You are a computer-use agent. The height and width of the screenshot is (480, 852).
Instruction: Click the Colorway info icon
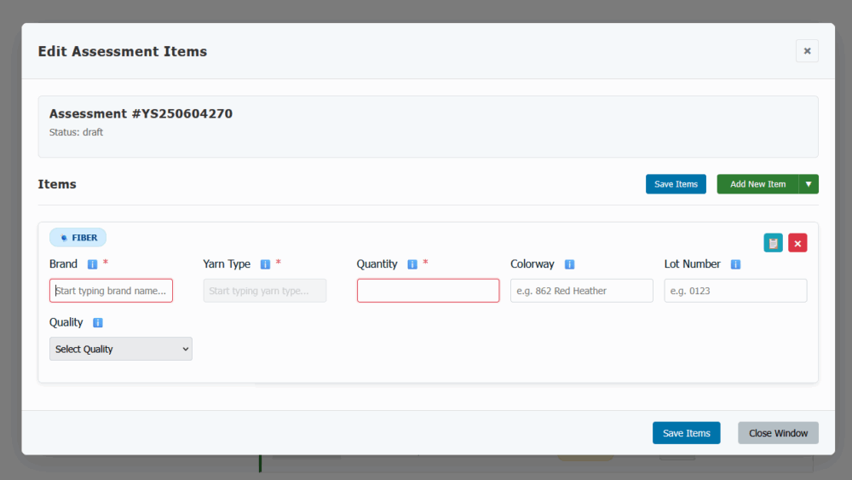(x=569, y=264)
